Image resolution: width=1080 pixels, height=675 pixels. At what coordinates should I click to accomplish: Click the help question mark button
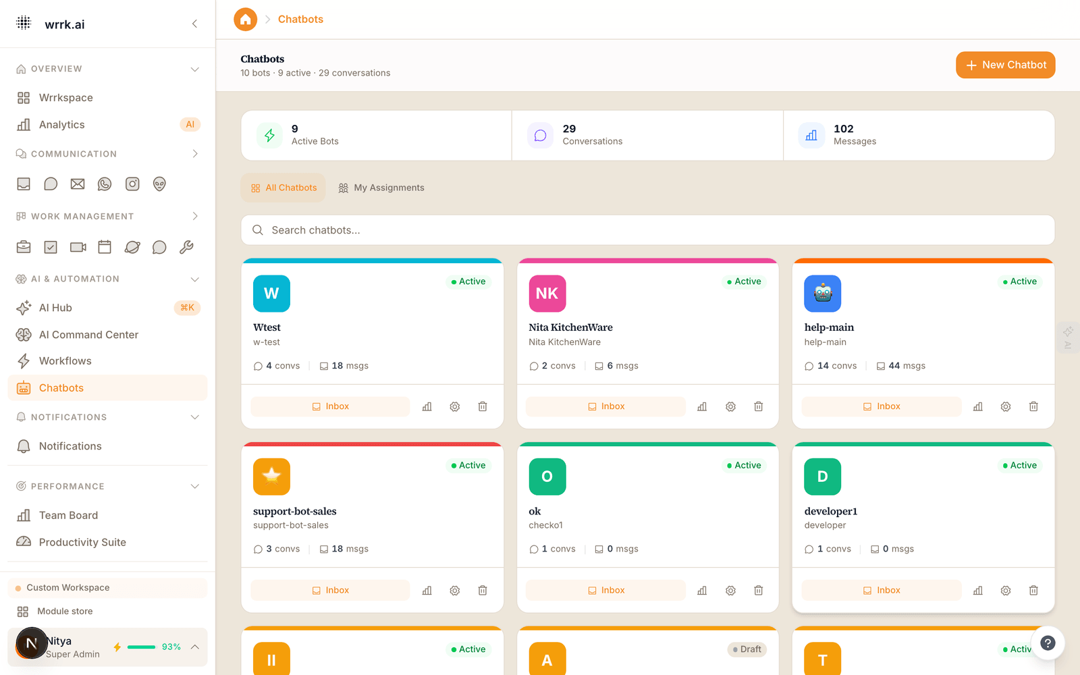click(x=1048, y=643)
